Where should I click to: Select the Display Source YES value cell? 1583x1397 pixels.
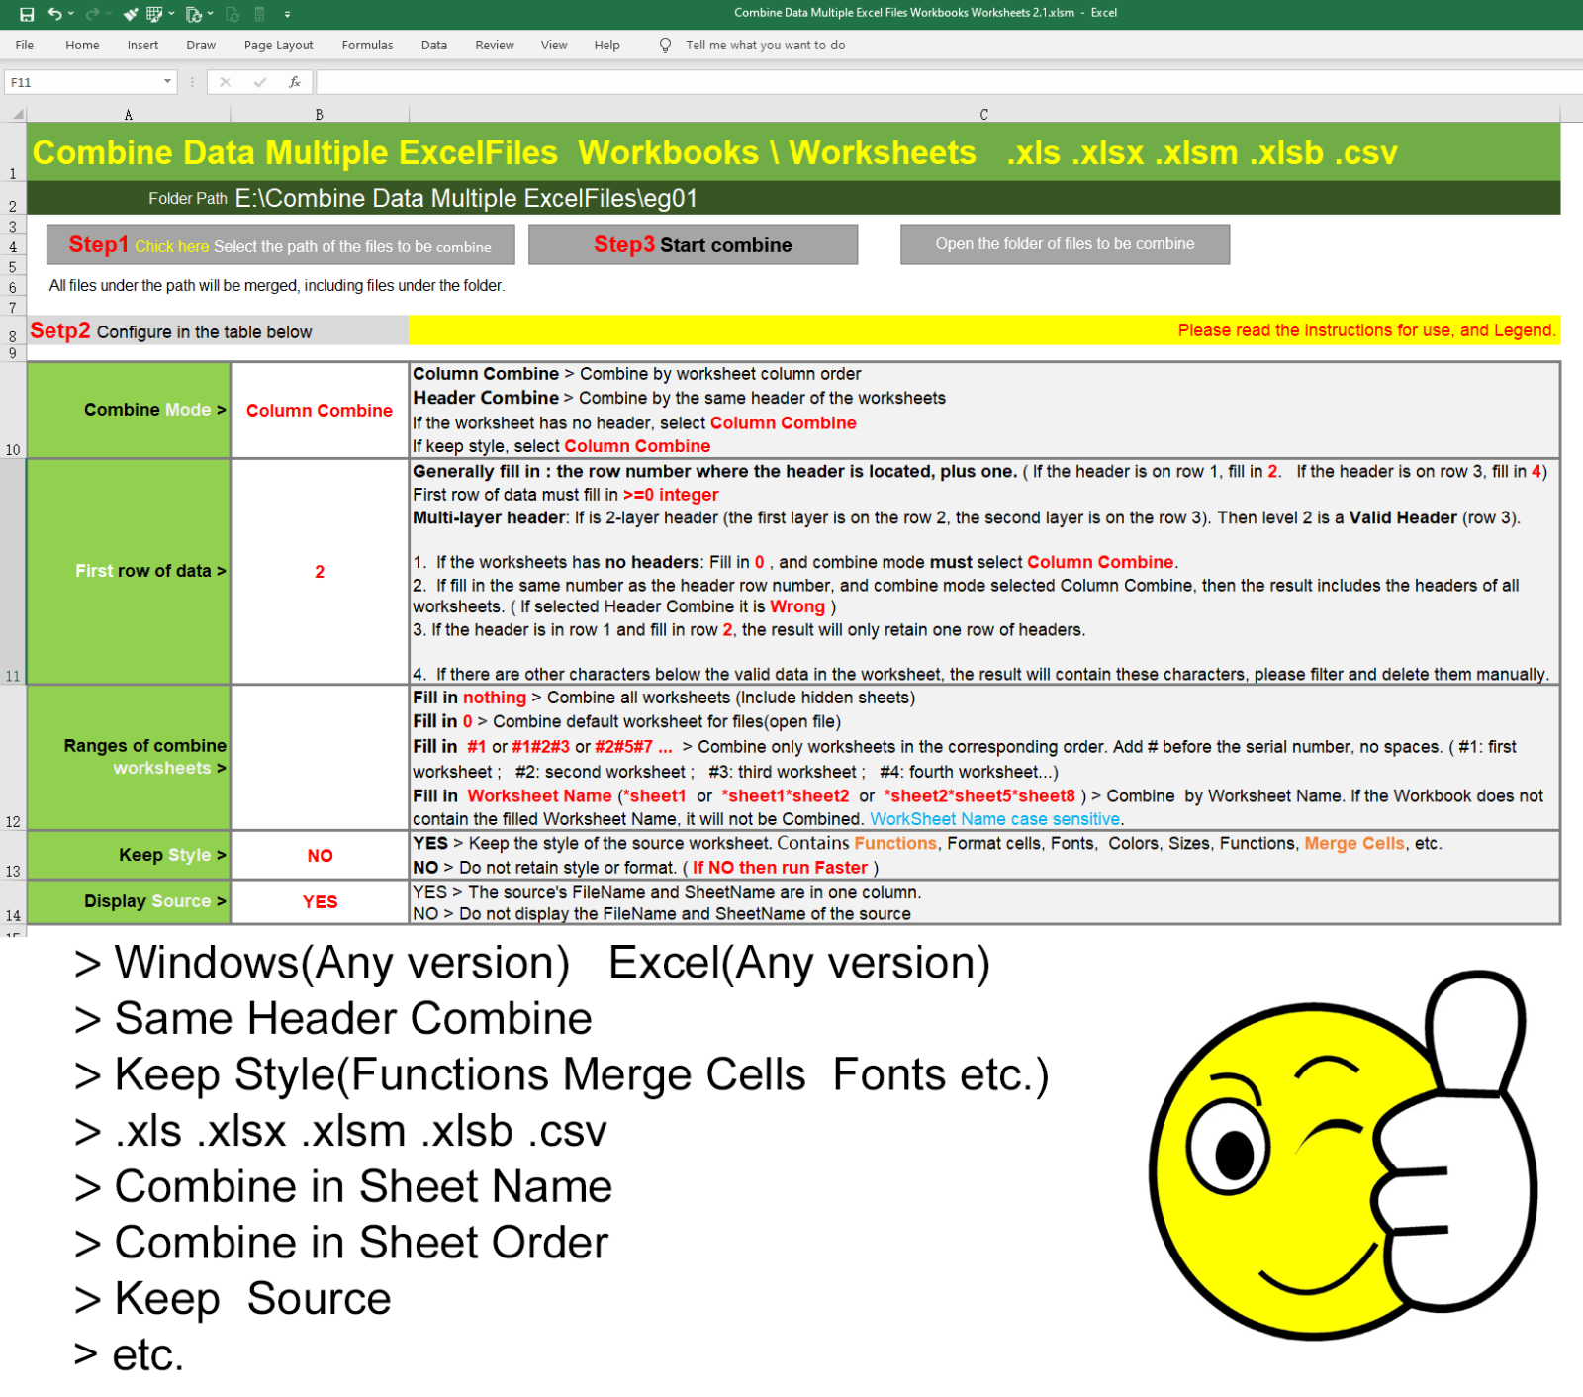(320, 902)
